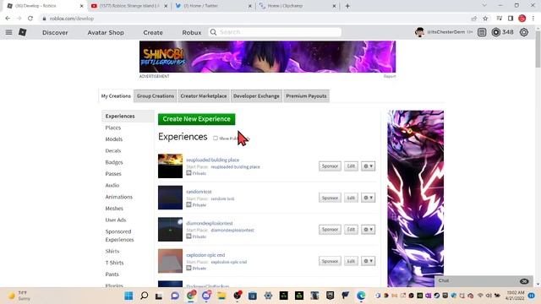Viewport: 541px width, 304px height.
Task: Open Robux in the top navigation
Action: point(192,32)
